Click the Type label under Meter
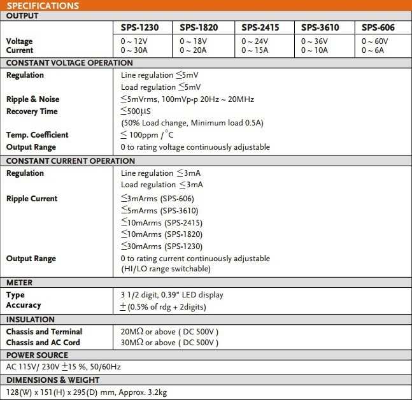412x400 pixels. pyautogui.click(x=15, y=295)
